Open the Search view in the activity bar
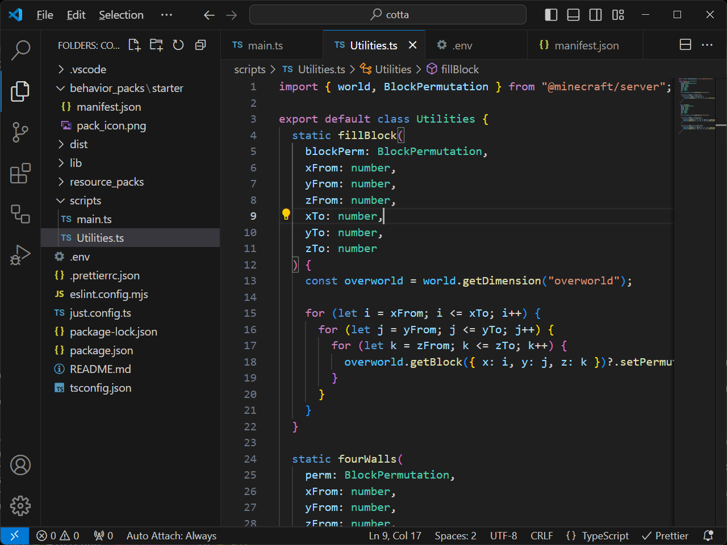Screen dimensions: 727x545 coord(20,51)
